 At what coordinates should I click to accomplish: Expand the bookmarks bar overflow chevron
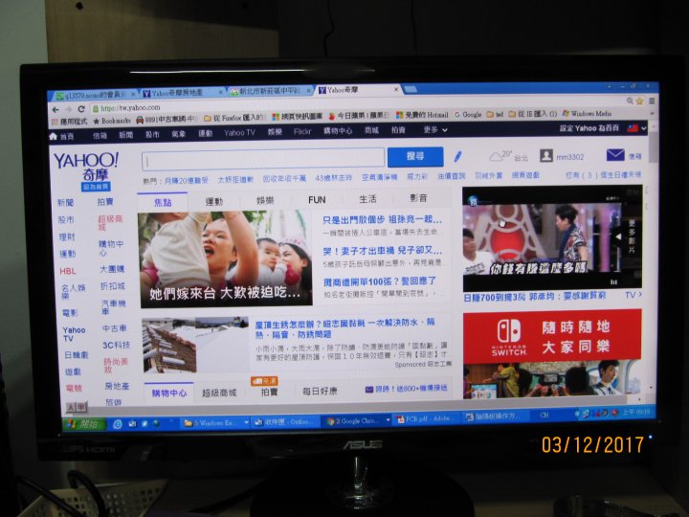[x=653, y=113]
